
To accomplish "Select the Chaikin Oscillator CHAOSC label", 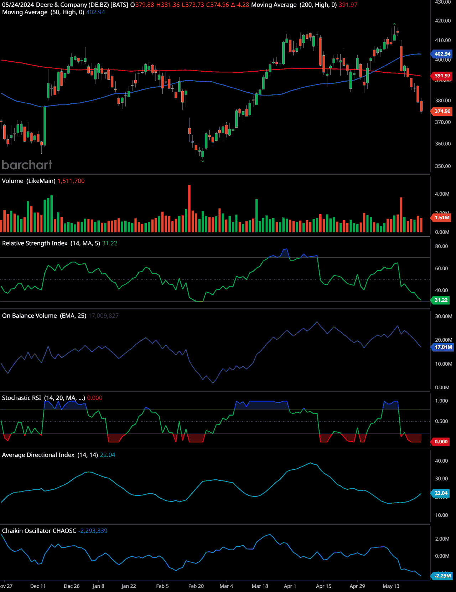I will click(39, 531).
